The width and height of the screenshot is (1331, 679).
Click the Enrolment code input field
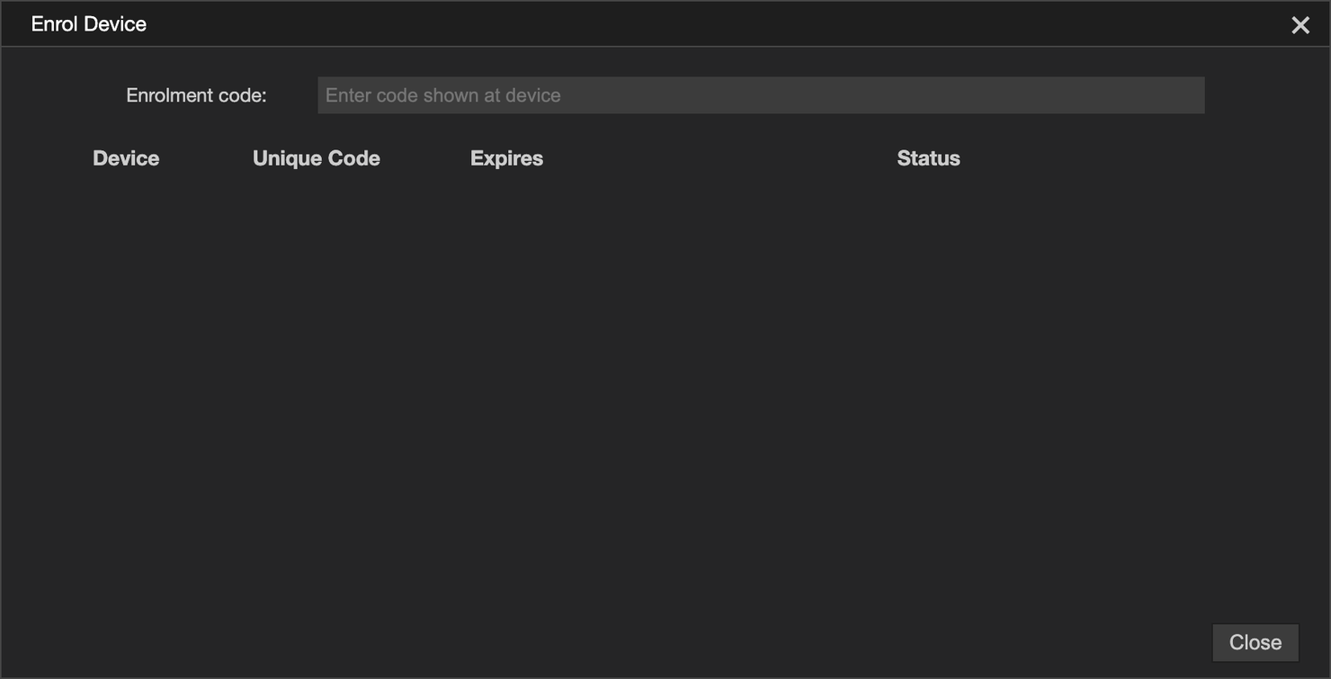click(x=761, y=95)
